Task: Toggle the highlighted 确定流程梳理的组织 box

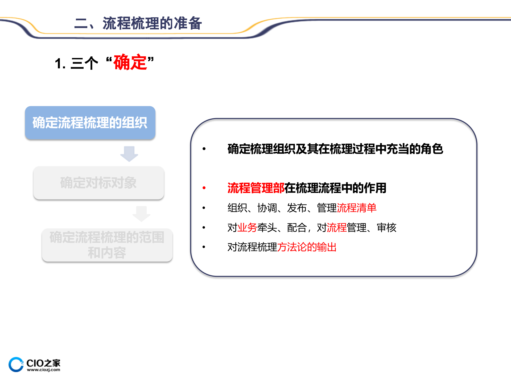Action: pyautogui.click(x=90, y=122)
